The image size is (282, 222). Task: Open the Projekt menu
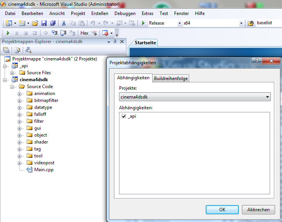click(78, 13)
